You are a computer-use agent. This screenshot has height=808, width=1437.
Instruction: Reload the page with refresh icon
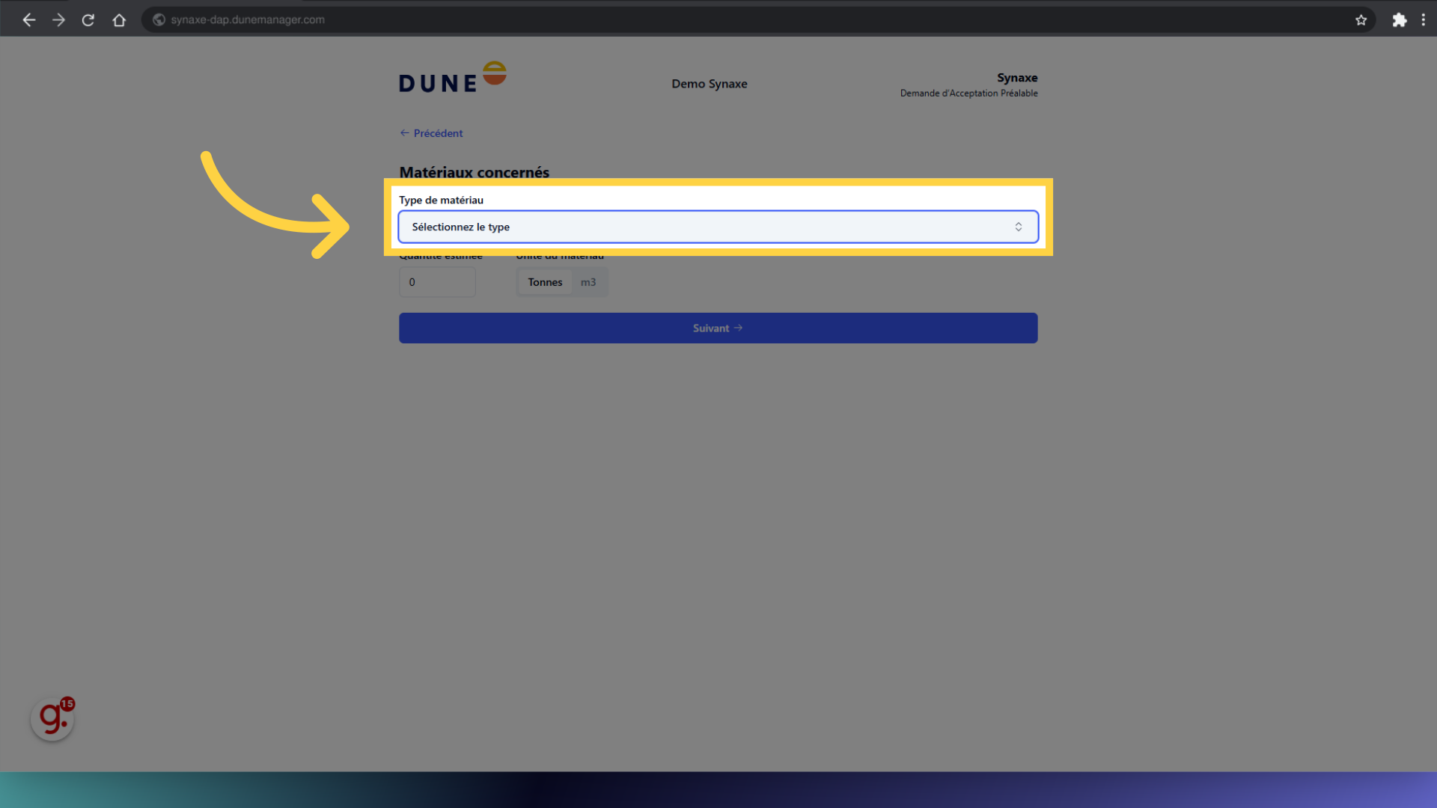(x=88, y=20)
